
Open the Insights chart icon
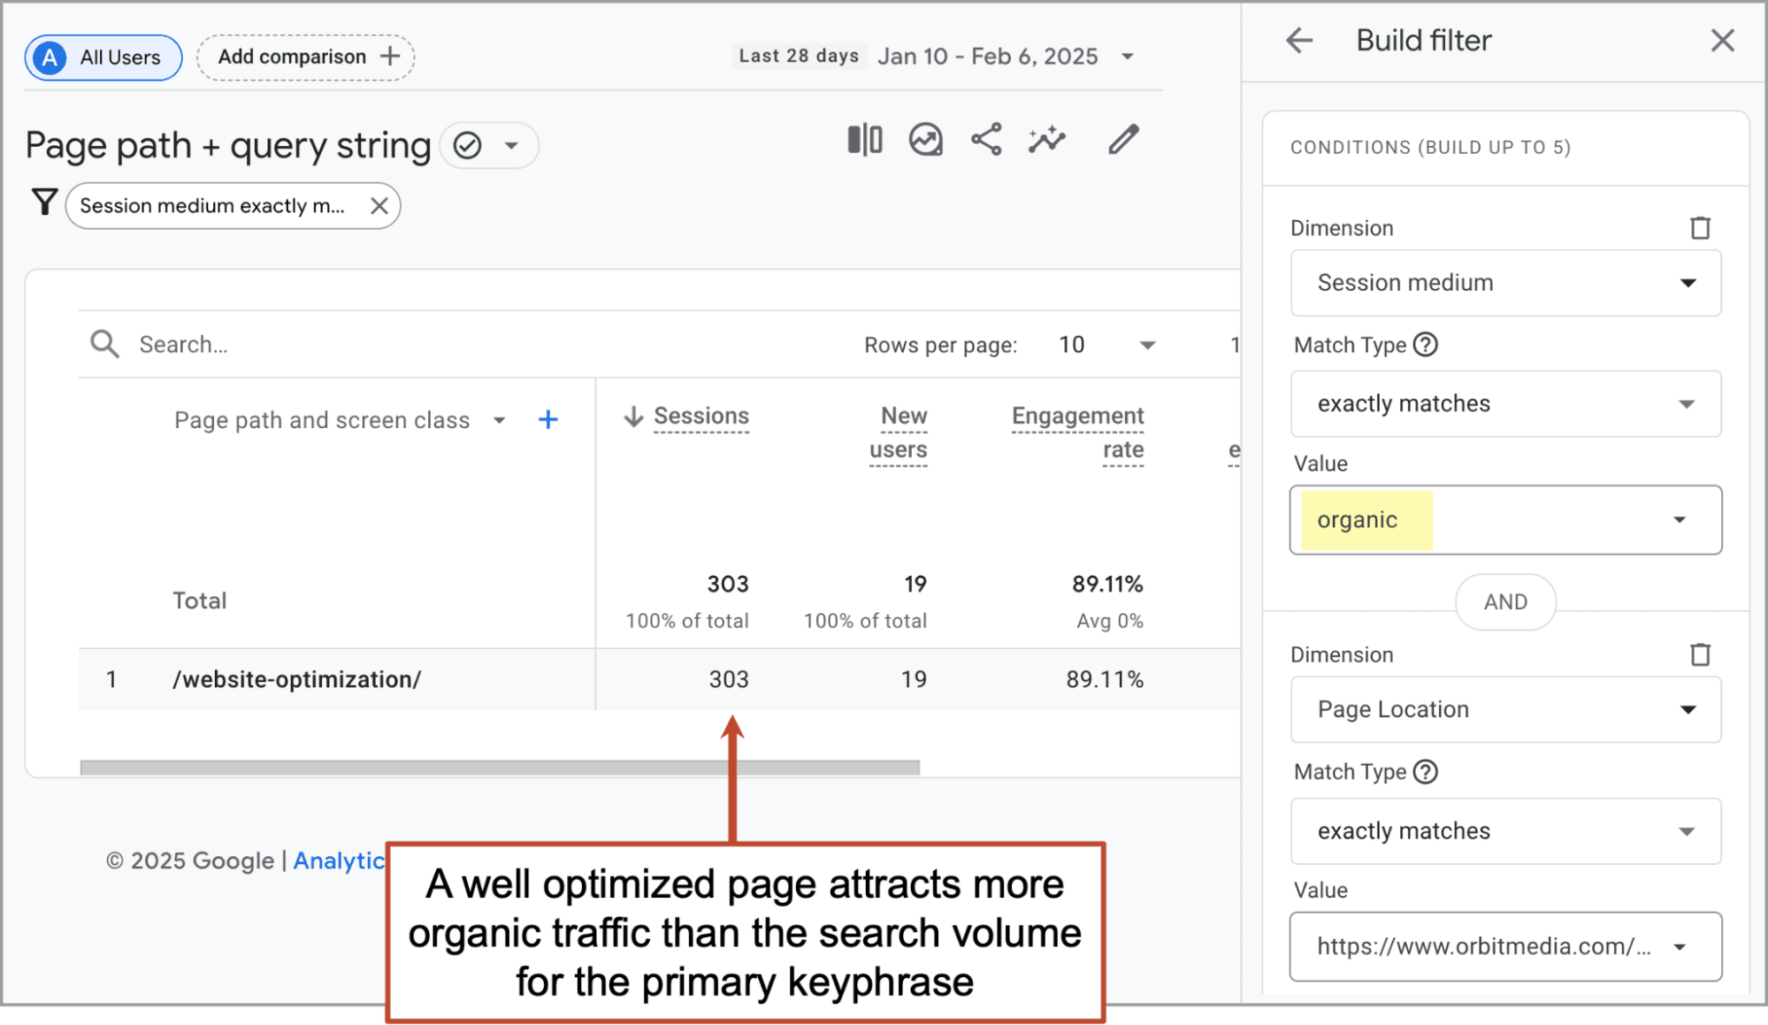pyautogui.click(x=925, y=140)
